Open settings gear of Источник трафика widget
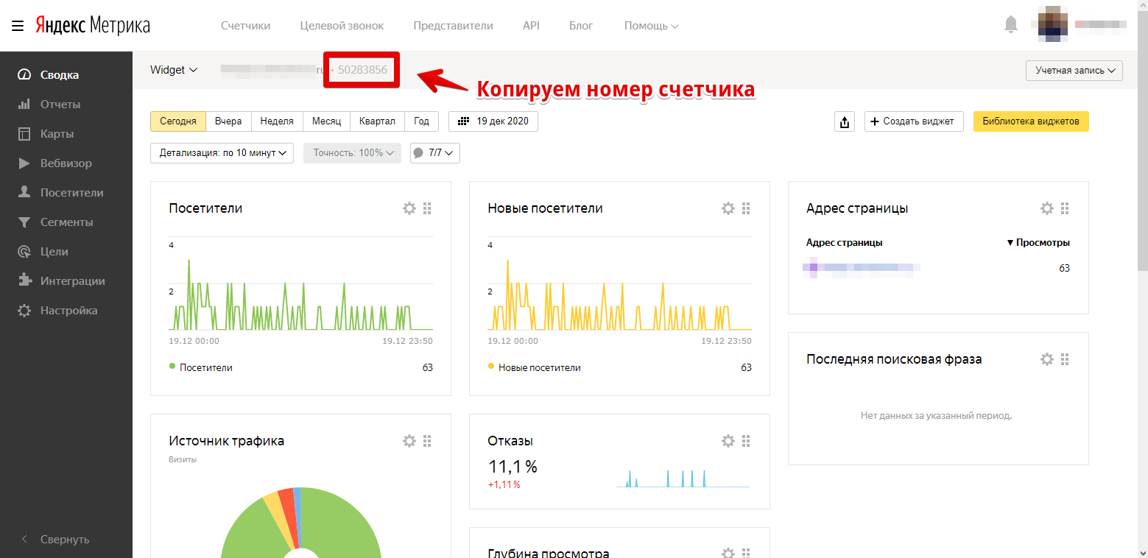1148x558 pixels. (x=409, y=441)
